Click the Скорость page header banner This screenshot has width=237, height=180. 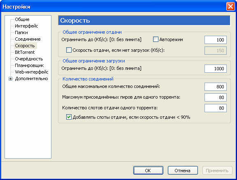tap(144, 21)
